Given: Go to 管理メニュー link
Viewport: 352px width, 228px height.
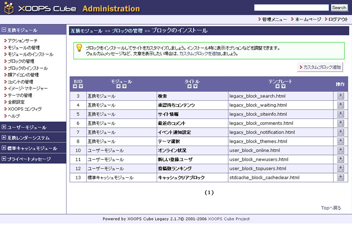Looking at the screenshot, I should pyautogui.click(x=275, y=19).
